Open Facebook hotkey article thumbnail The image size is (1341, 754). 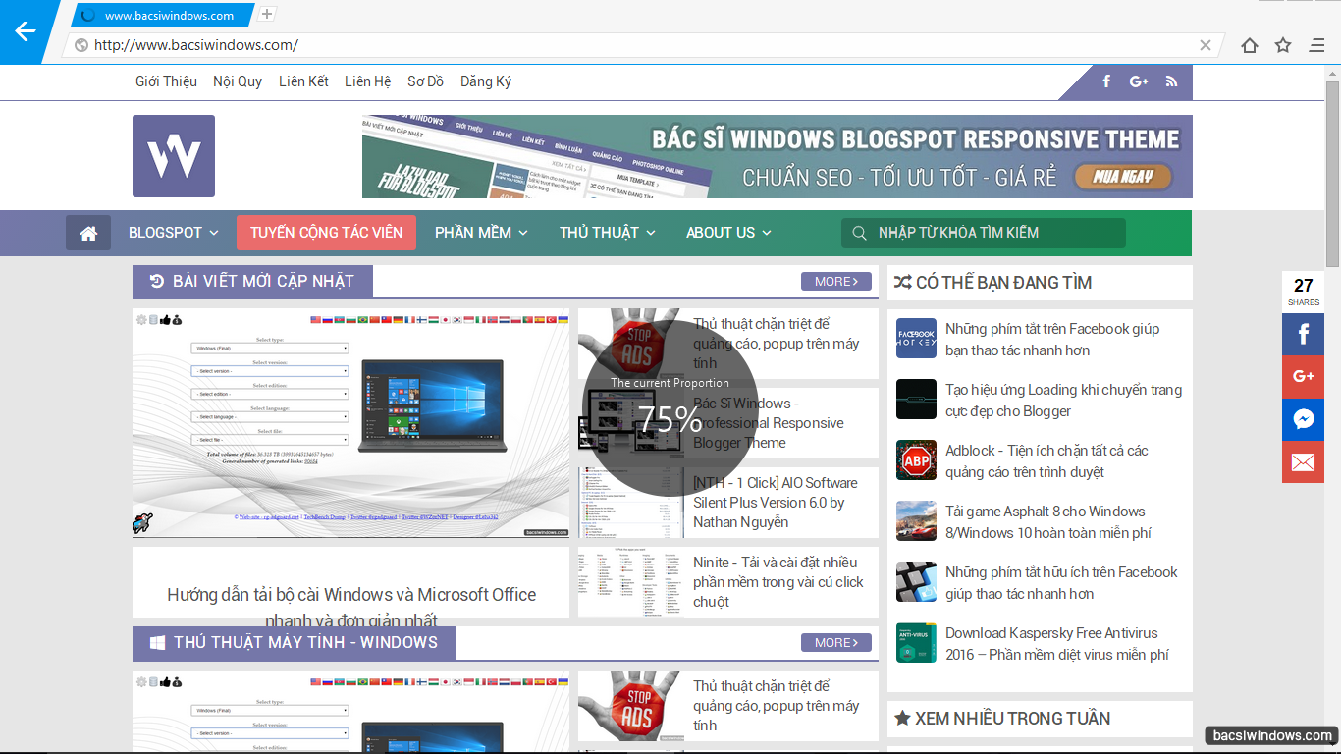[x=916, y=339]
